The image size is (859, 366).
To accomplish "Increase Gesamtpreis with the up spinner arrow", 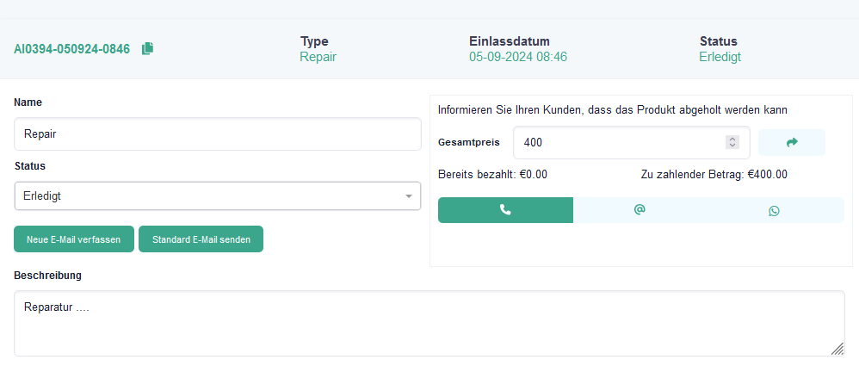I will tap(732, 139).
